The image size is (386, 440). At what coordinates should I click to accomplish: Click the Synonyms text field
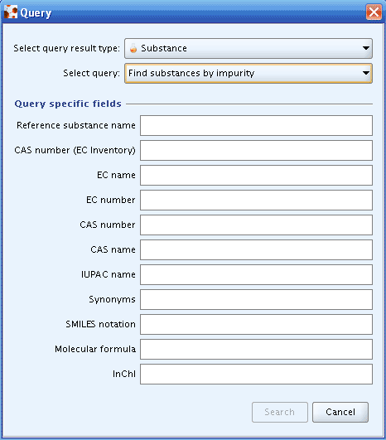coord(256,299)
